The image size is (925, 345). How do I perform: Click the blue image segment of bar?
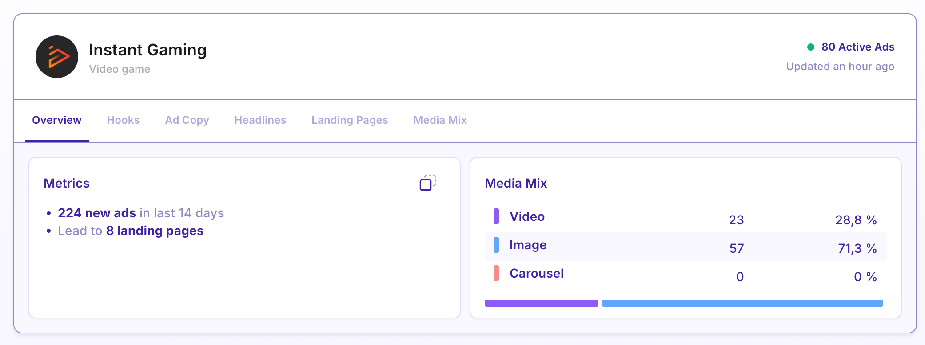pyautogui.click(x=742, y=303)
